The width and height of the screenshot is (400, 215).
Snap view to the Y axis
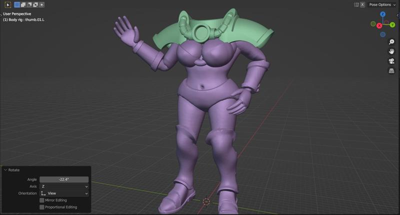[x=392, y=24]
